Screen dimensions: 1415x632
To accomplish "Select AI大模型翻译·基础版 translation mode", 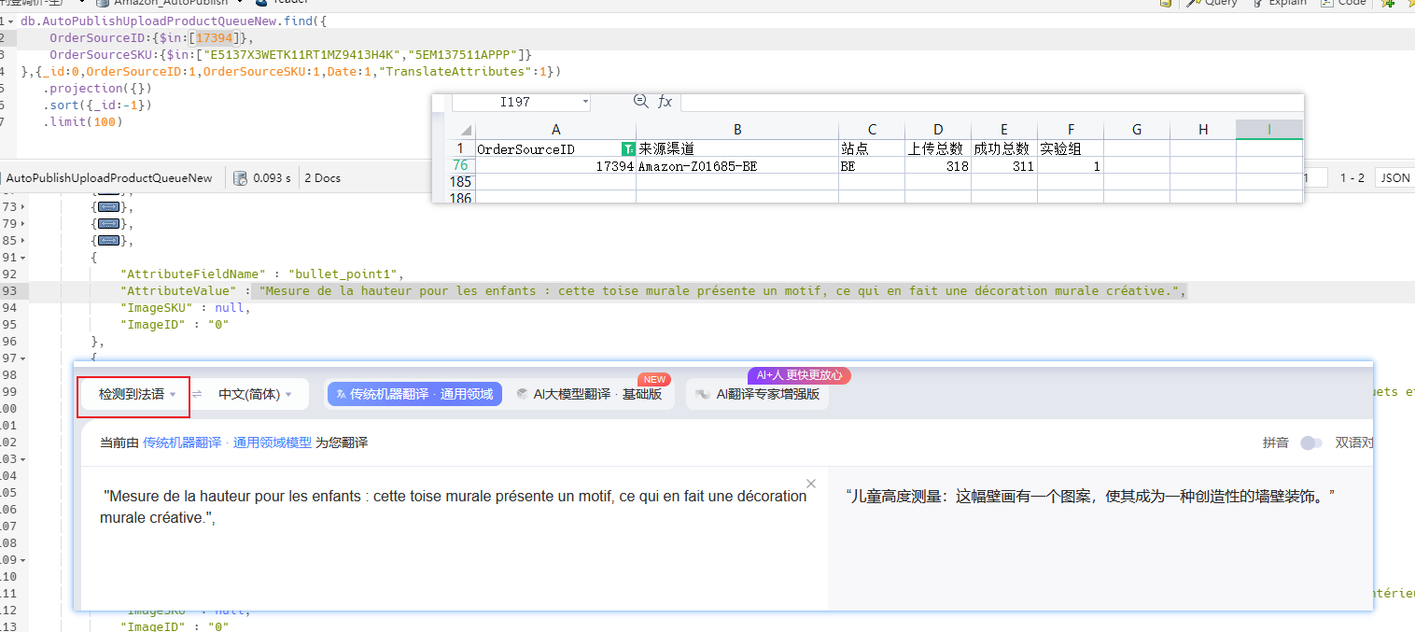I will tap(589, 394).
